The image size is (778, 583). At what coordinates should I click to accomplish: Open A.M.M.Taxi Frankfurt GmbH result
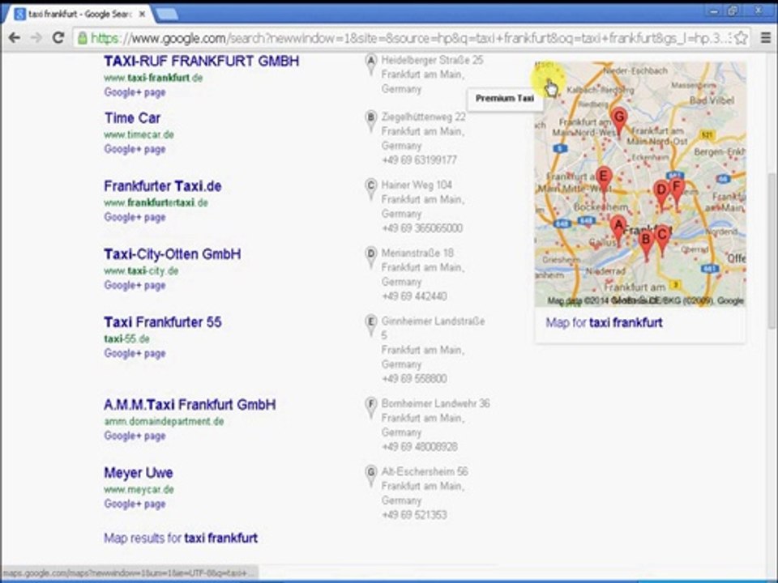pos(190,405)
